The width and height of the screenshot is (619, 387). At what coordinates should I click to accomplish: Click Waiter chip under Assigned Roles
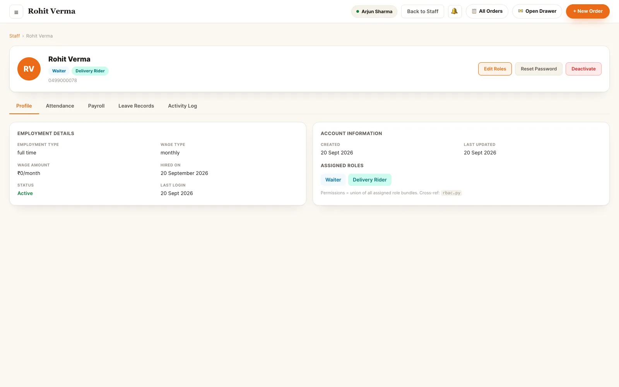point(333,180)
